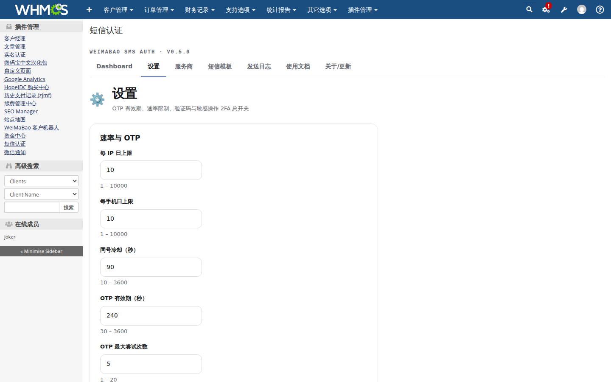Open the 站点地图 link
This screenshot has width=611, height=382.
[x=15, y=119]
